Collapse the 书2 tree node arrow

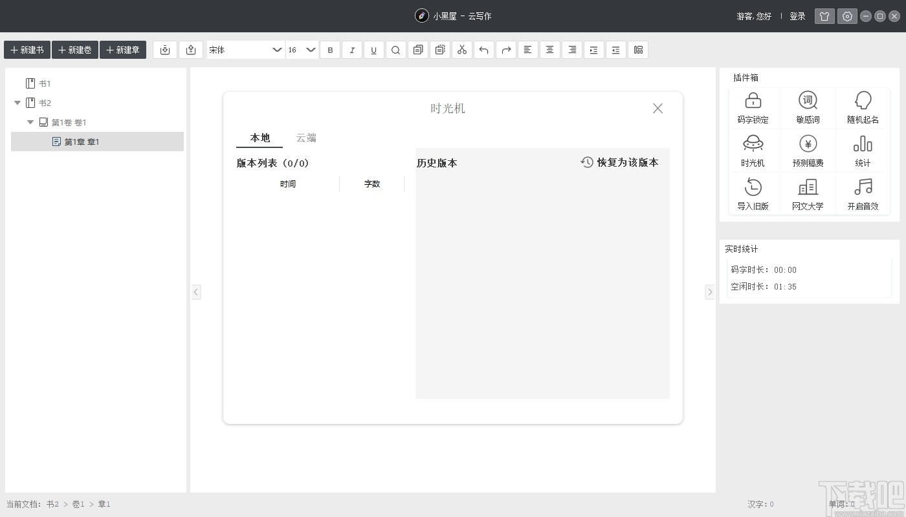click(x=17, y=103)
